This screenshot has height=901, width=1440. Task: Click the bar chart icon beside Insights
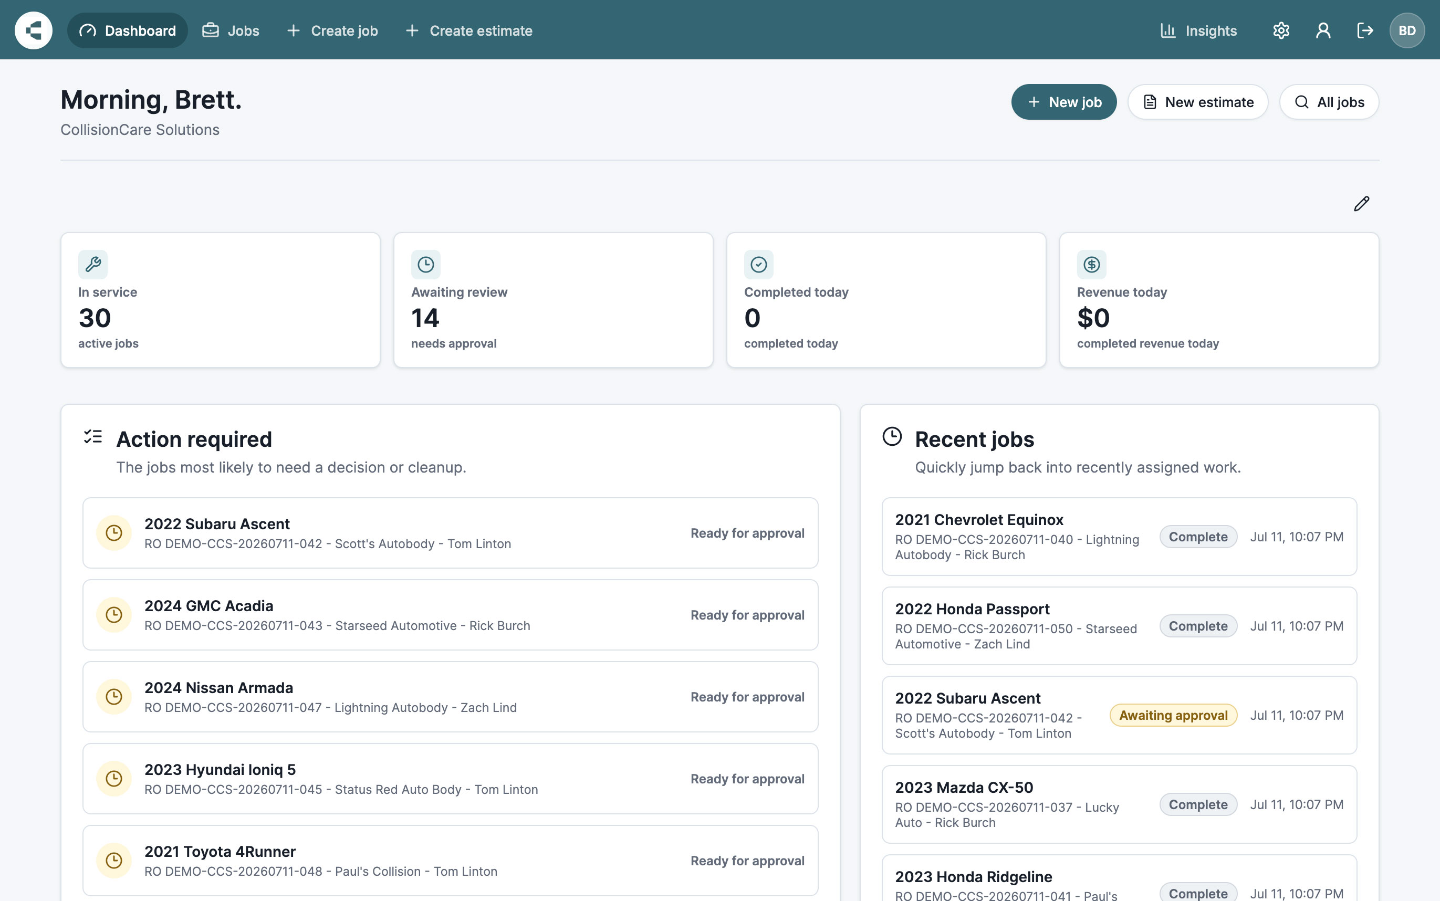[x=1168, y=30]
